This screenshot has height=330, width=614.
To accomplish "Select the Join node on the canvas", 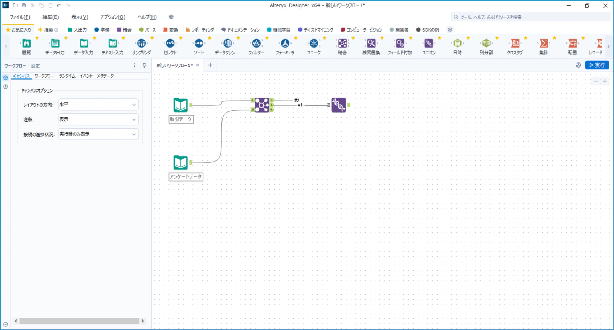I will pos(262,105).
